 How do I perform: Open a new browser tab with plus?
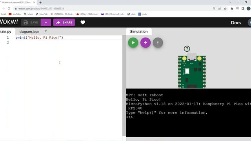[x=40, y=3]
